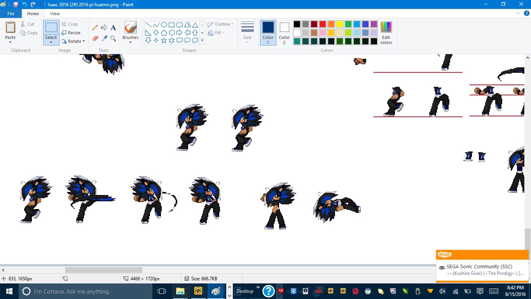Click the muted volume icon in system tray
The width and height of the screenshot is (531, 299).
click(442, 291)
